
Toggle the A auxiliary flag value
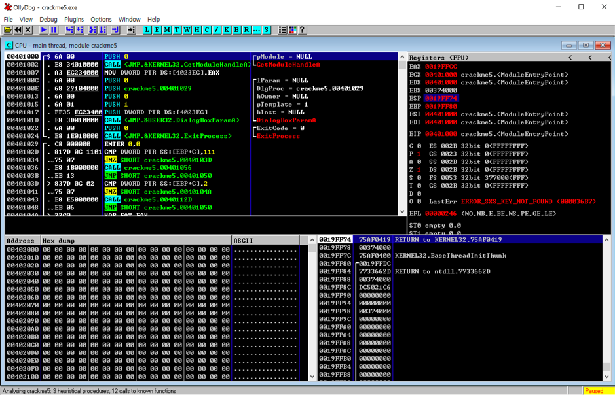tap(419, 162)
